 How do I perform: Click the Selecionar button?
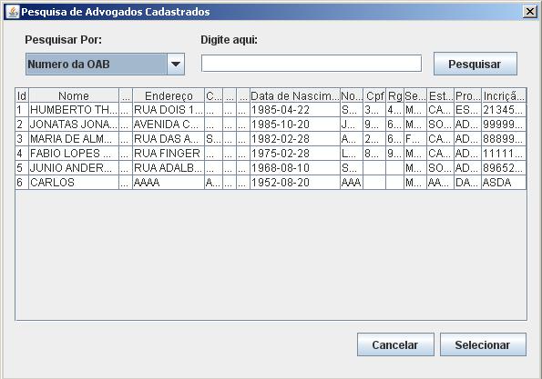[483, 344]
